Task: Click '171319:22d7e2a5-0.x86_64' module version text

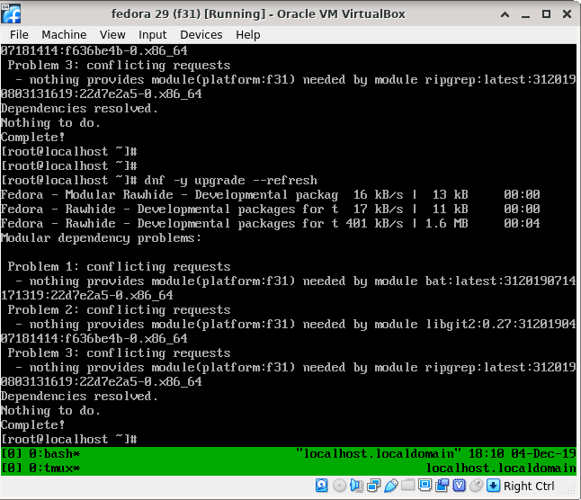Action: coord(87,295)
